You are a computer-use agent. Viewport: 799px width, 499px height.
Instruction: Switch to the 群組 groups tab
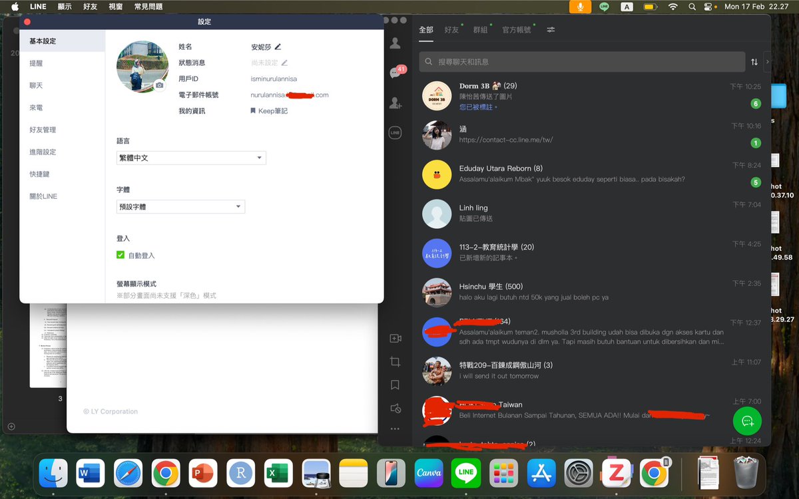pyautogui.click(x=481, y=30)
